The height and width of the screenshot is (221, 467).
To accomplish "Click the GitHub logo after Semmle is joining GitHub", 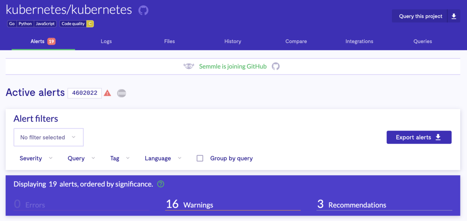I will click(276, 66).
